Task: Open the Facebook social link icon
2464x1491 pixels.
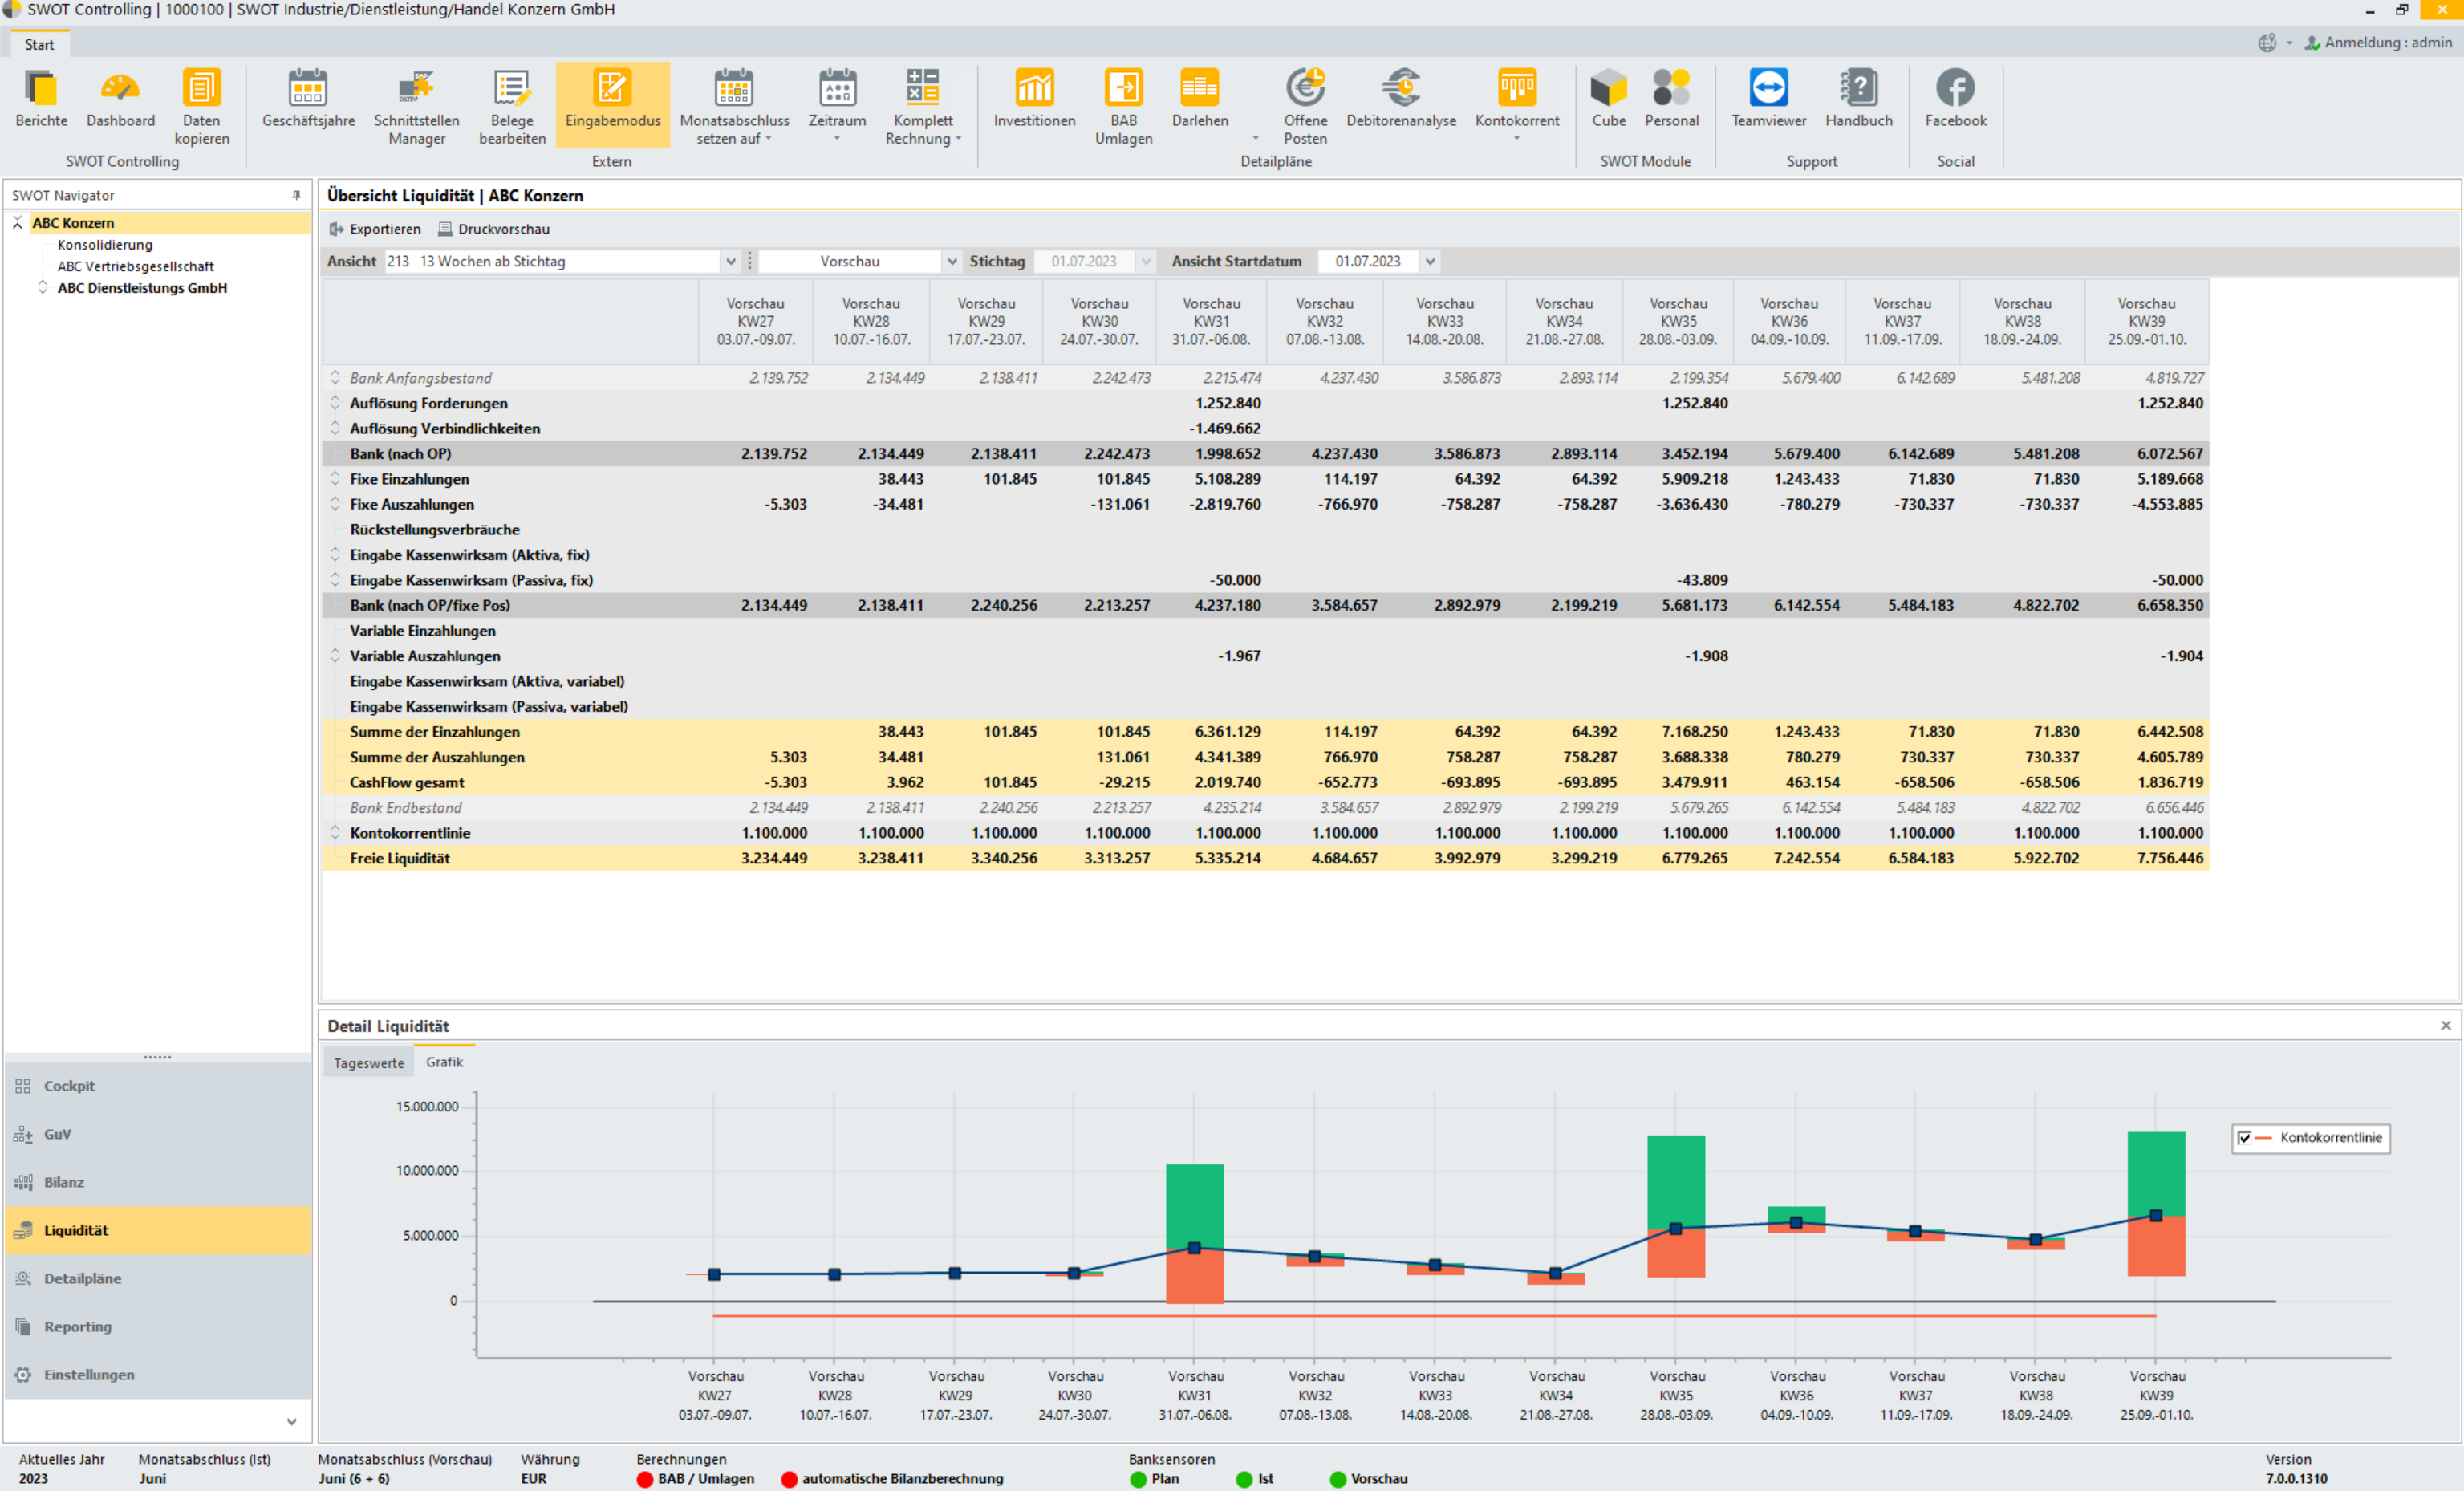Action: pos(1955,90)
